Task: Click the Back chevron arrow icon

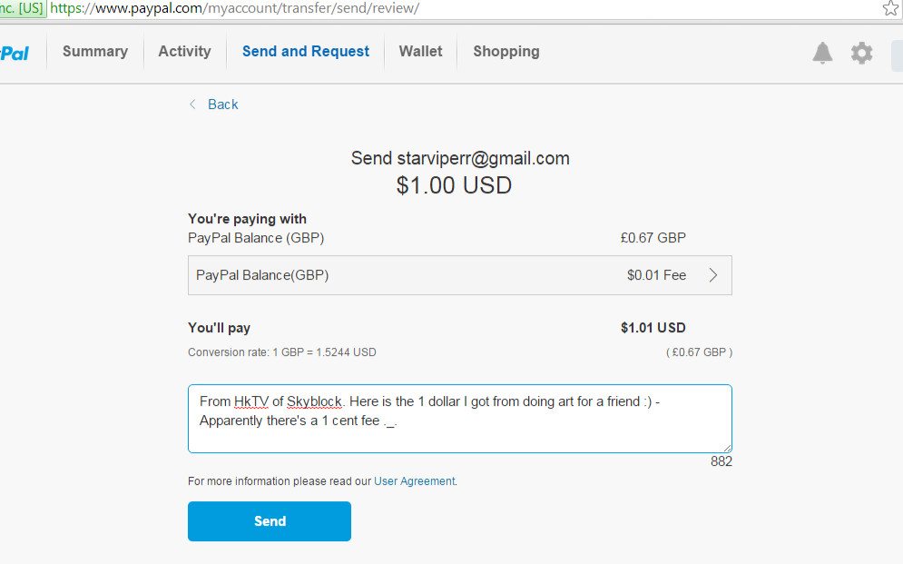Action: pos(192,104)
